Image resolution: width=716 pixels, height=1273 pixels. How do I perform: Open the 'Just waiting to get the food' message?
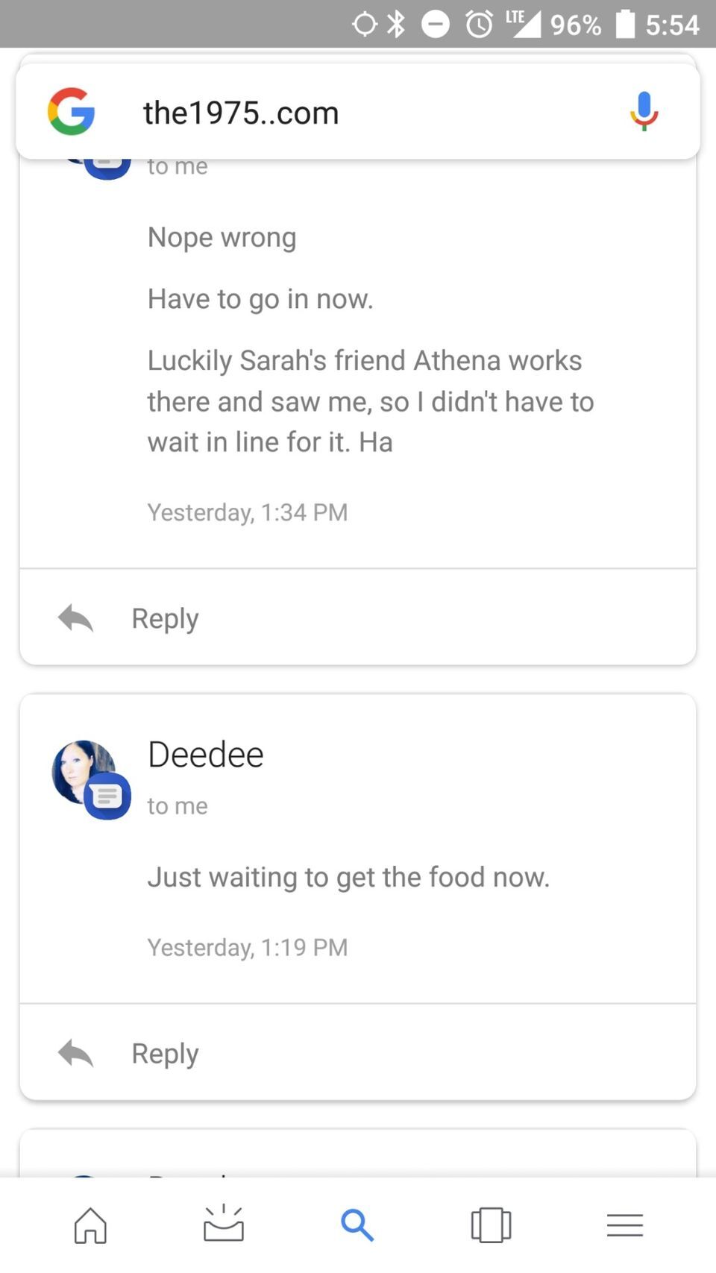point(348,877)
